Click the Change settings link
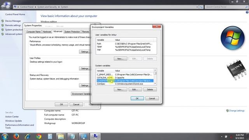This screenshot has height=140, width=249. pyautogui.click(x=237, y=110)
